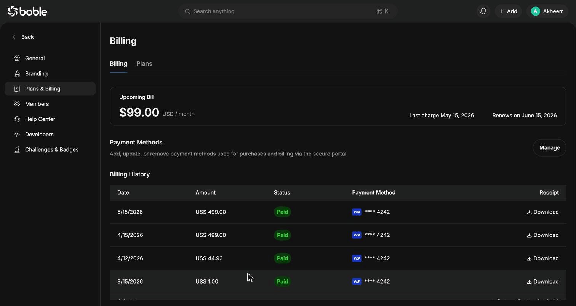Click the General gear icon
576x306 pixels.
[x=17, y=58]
